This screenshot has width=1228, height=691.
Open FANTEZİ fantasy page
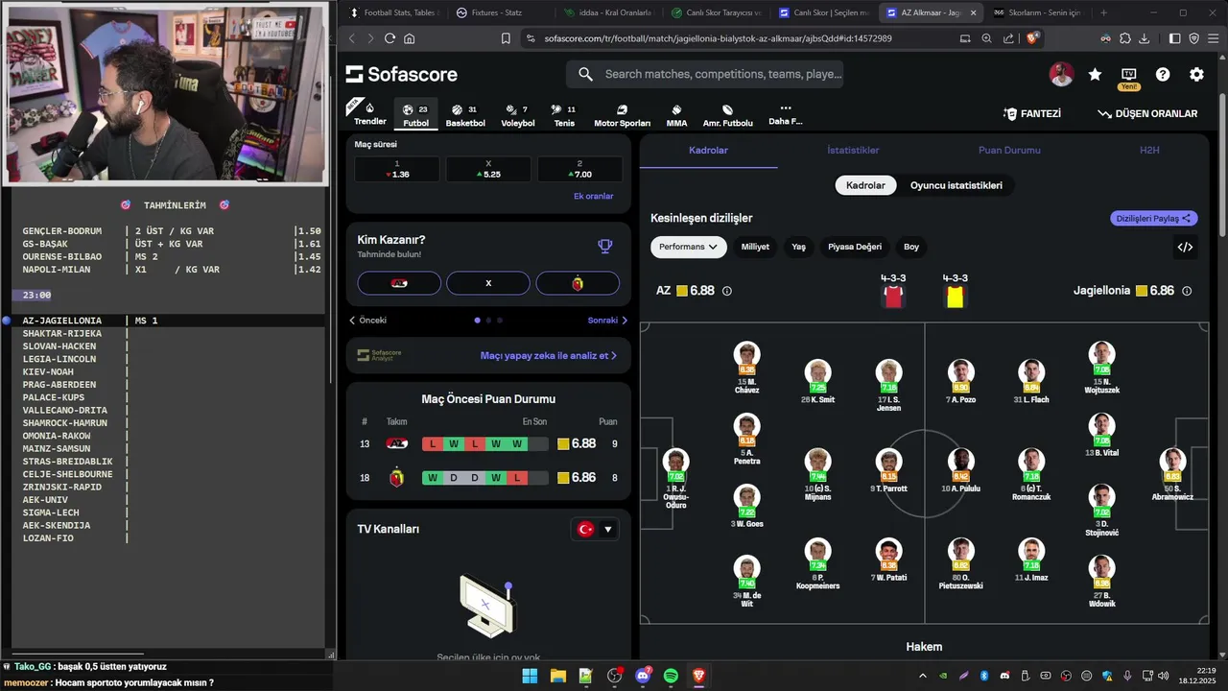[1031, 113]
